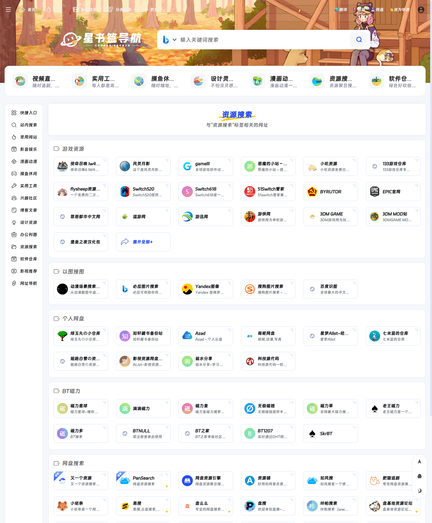Click the Yandex图像 icon
This screenshot has width=432, height=523.
click(x=187, y=289)
